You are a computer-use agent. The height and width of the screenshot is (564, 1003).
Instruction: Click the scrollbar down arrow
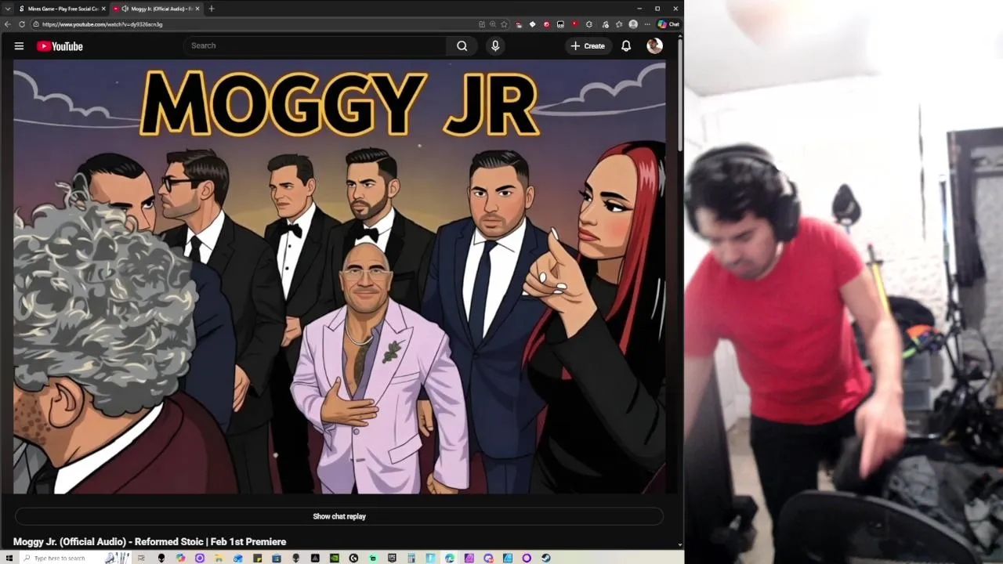(x=680, y=545)
